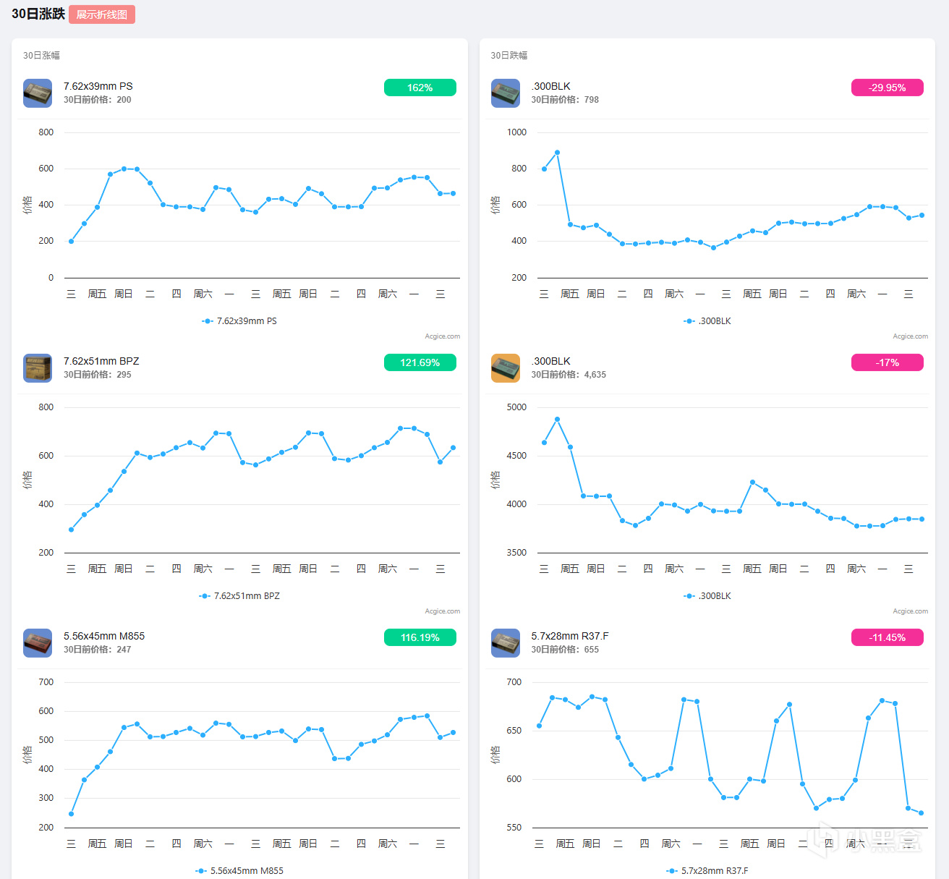Click the 7.62x51mm BPZ ammo box icon
Screen dimensions: 949x879
click(x=38, y=368)
